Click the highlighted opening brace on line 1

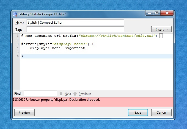(x=161, y=36)
